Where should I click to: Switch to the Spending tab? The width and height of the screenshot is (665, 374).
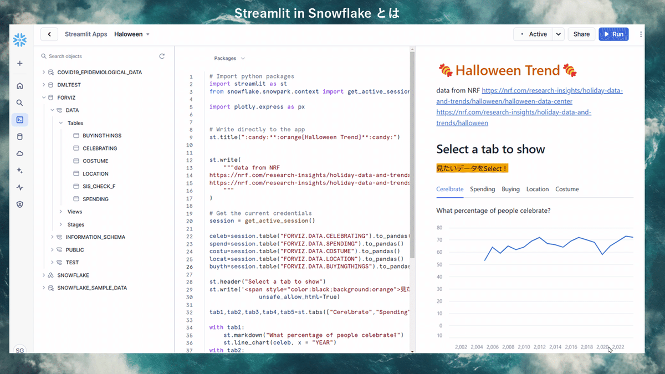coord(482,189)
